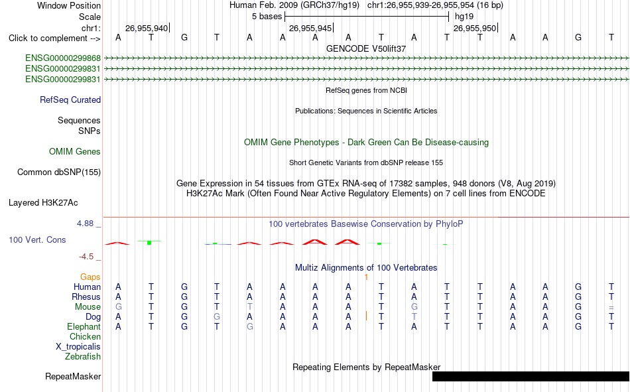
Task: Click the Human species label
Action: point(87,287)
